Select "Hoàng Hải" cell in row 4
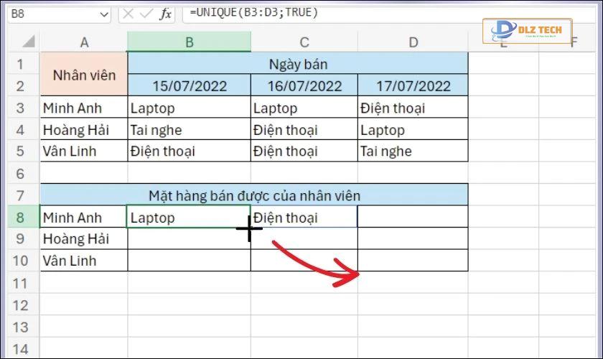Screen dimensions: 603x359 pyautogui.click(x=84, y=129)
